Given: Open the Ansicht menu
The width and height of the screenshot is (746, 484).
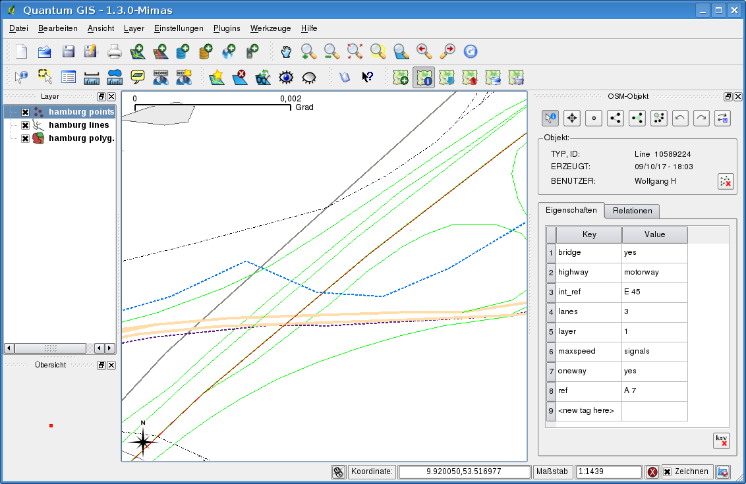Looking at the screenshot, I should tap(100, 28).
